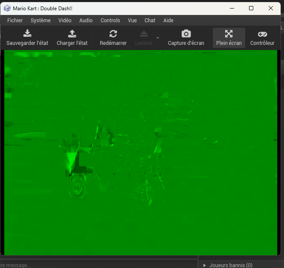The width and height of the screenshot is (284, 268).
Task: Click the green game display area
Action: [141, 153]
